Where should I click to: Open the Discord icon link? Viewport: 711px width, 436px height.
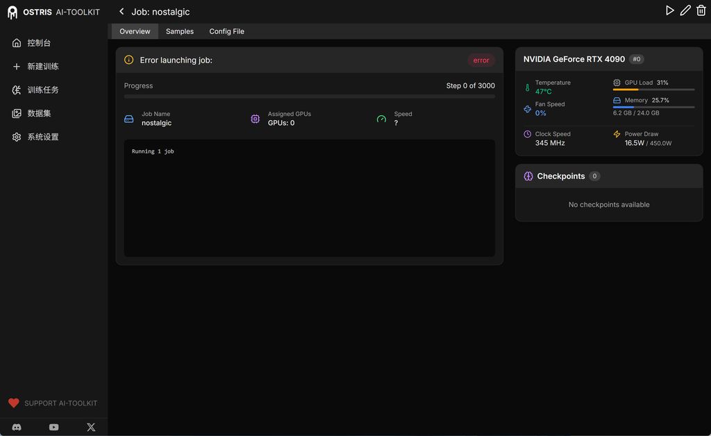click(17, 427)
